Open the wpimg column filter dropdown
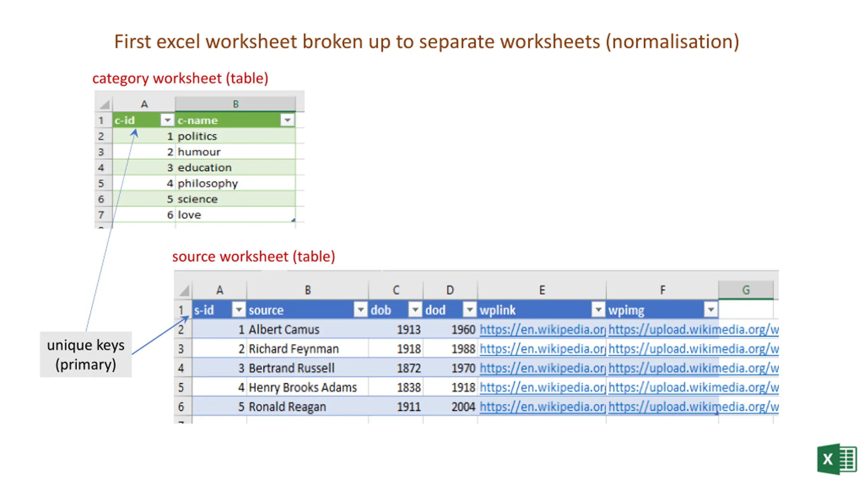864x486 pixels. coord(710,309)
